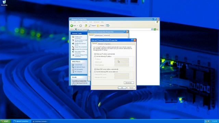Click Repair this connection icon
Screen dimensions: 219x123
click(73, 47)
